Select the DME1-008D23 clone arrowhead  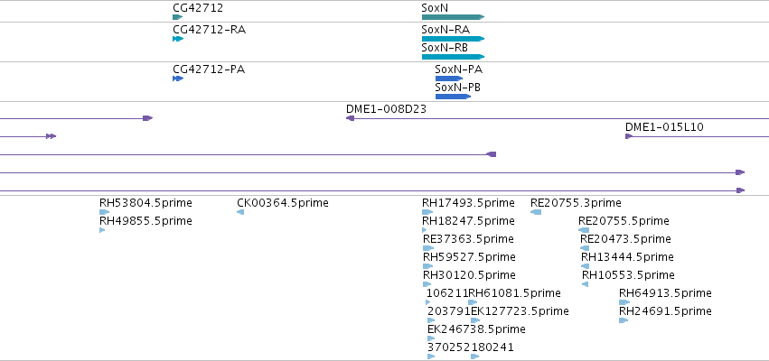click(x=351, y=118)
